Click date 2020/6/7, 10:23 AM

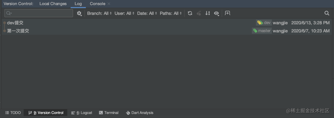click(x=310, y=31)
